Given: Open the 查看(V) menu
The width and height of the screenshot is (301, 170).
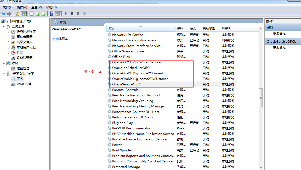Looking at the screenshot, I should pos(36,7).
